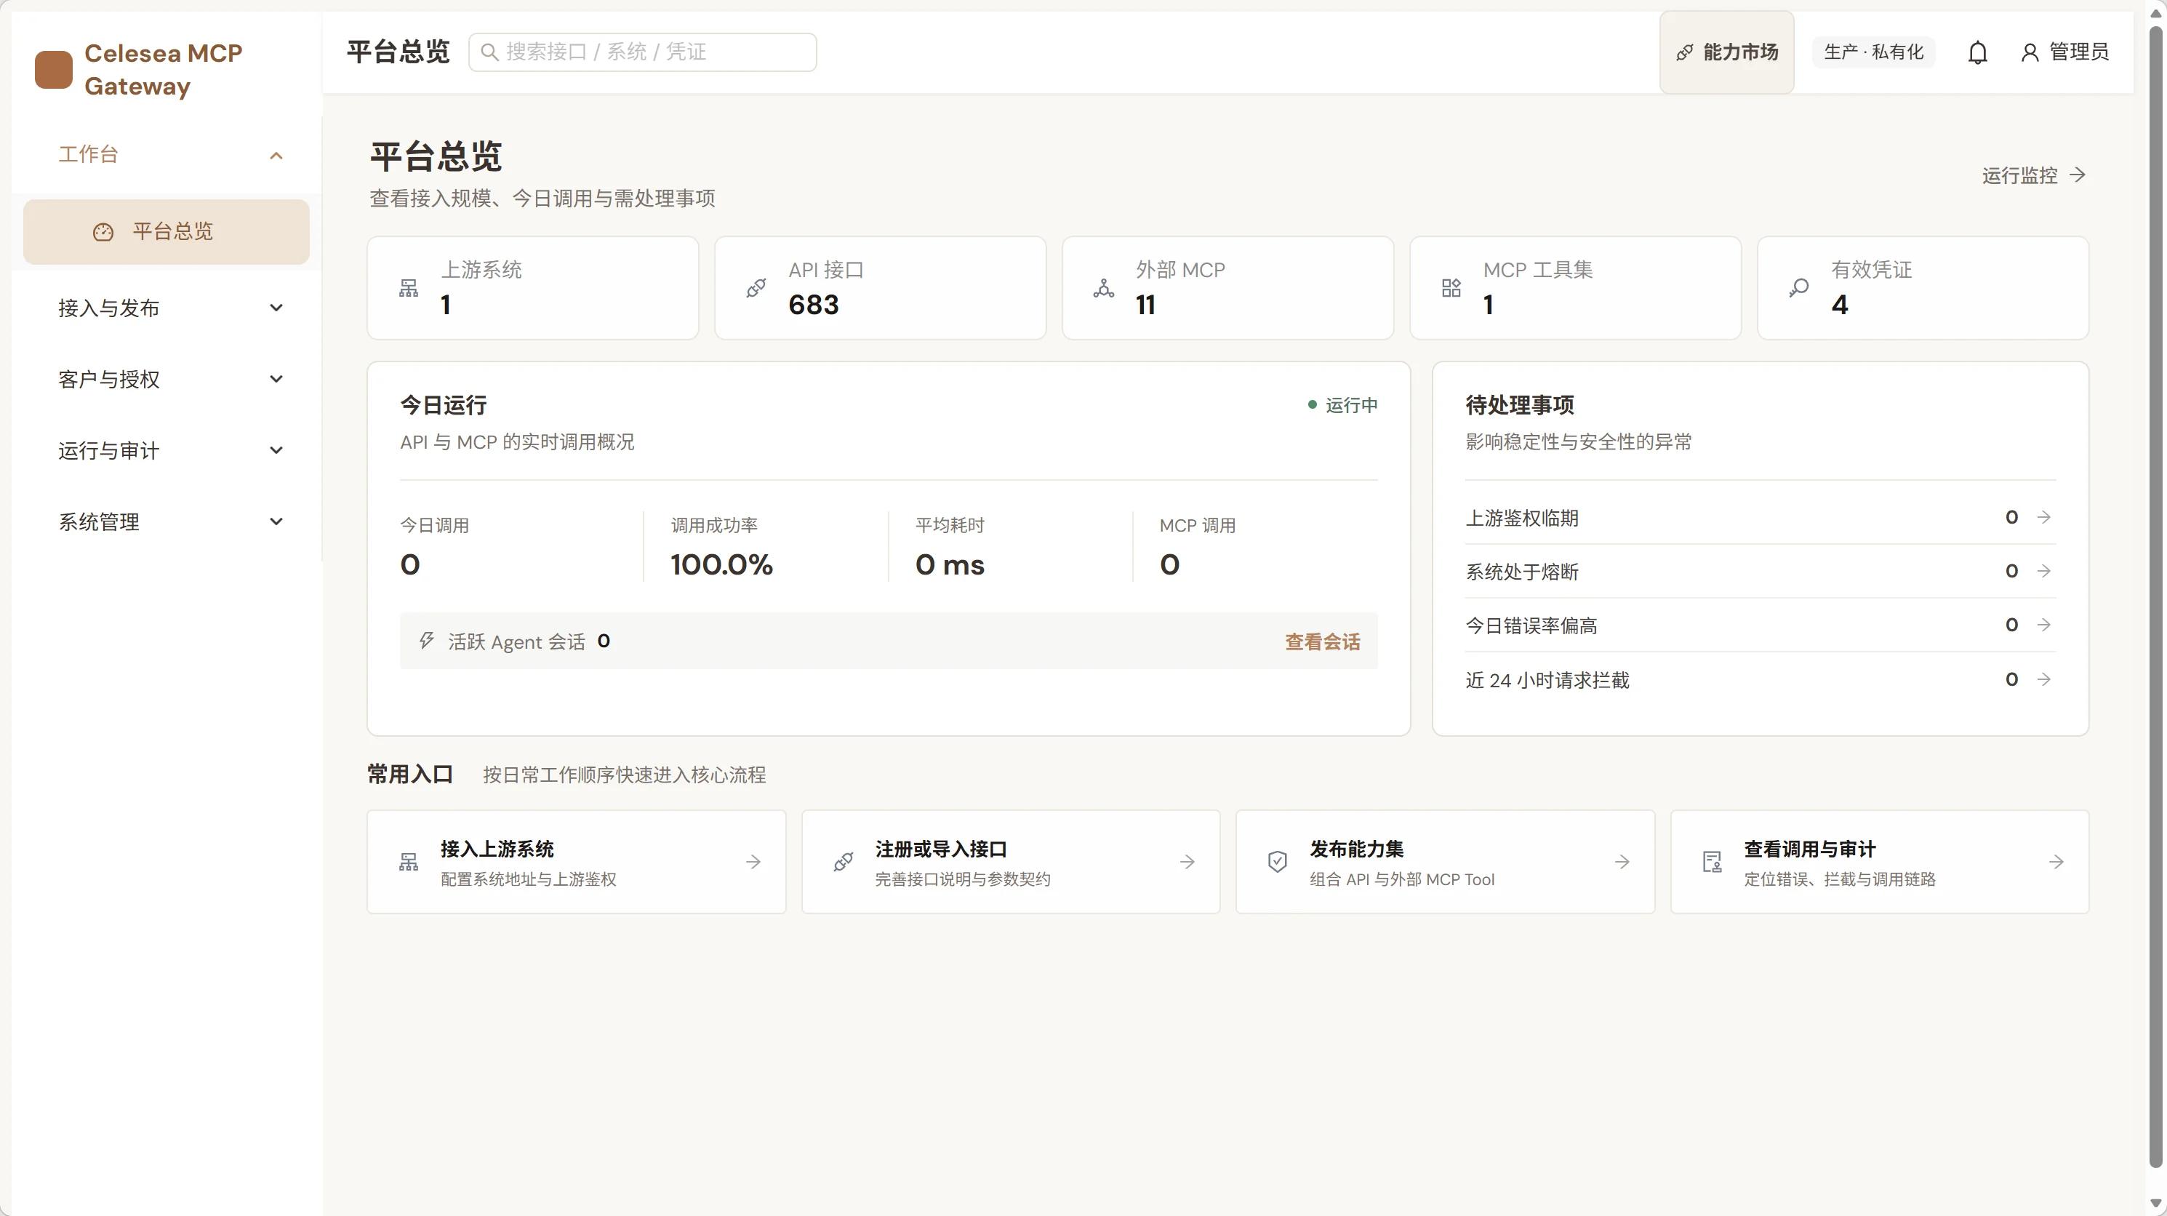The image size is (2167, 1216).
Task: Click the 0 ms 平均耗时 value
Action: click(950, 564)
